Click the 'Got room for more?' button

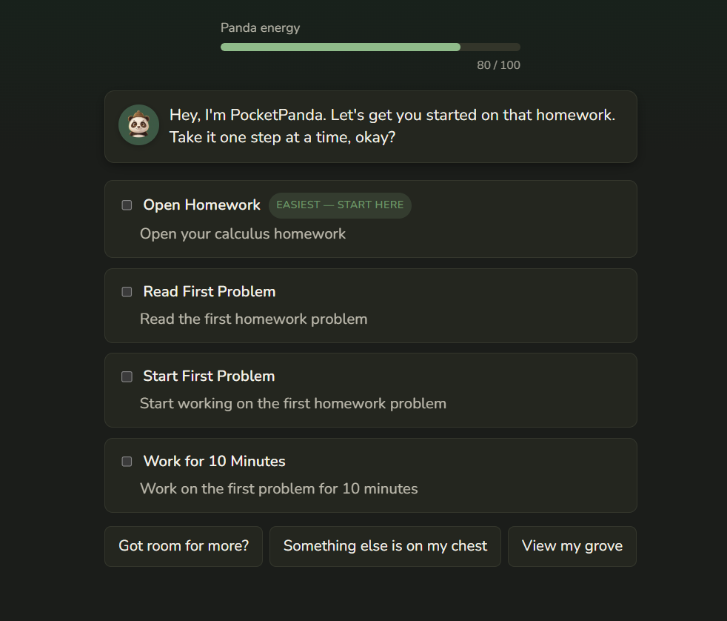point(184,546)
